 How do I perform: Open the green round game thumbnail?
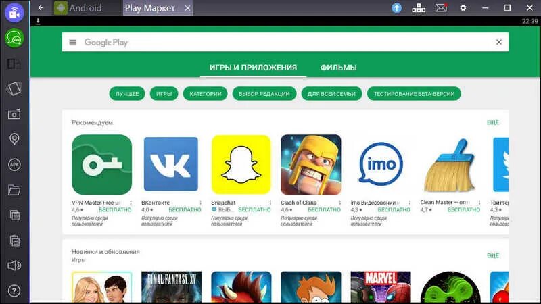[x=450, y=286]
